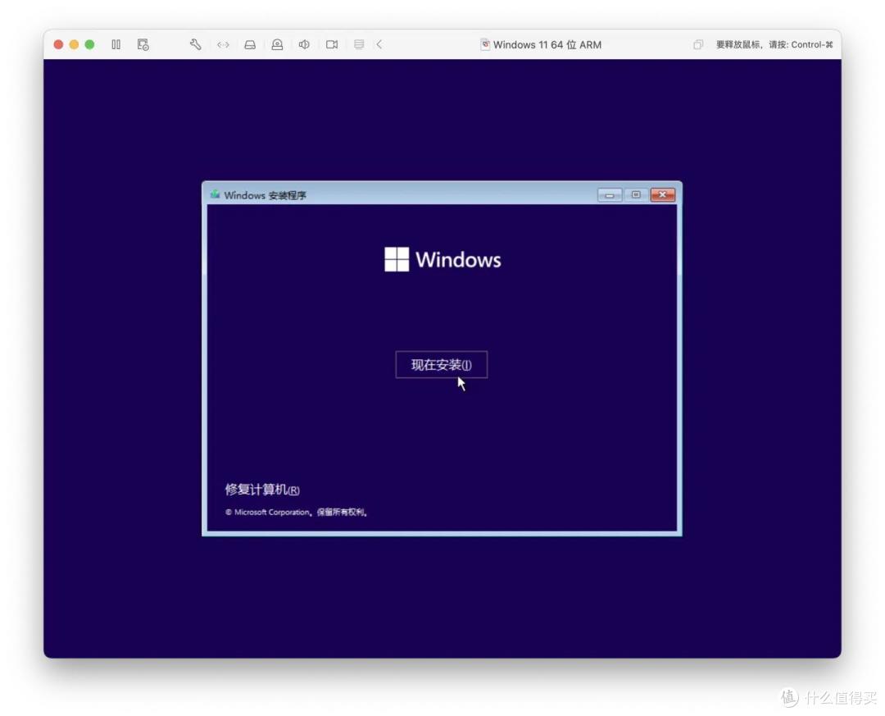Minimize the VM window with yellow button
Viewport: 885px width, 716px height.
click(x=74, y=44)
